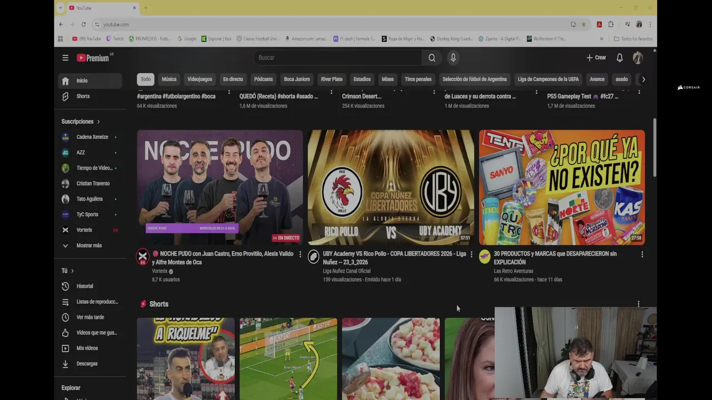Click Chrome back arrow
Image resolution: width=712 pixels, height=400 pixels.
click(x=61, y=24)
